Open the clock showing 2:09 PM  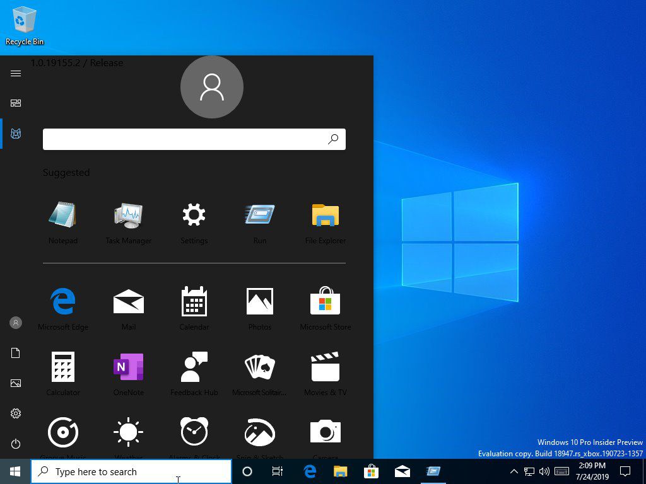click(x=592, y=471)
